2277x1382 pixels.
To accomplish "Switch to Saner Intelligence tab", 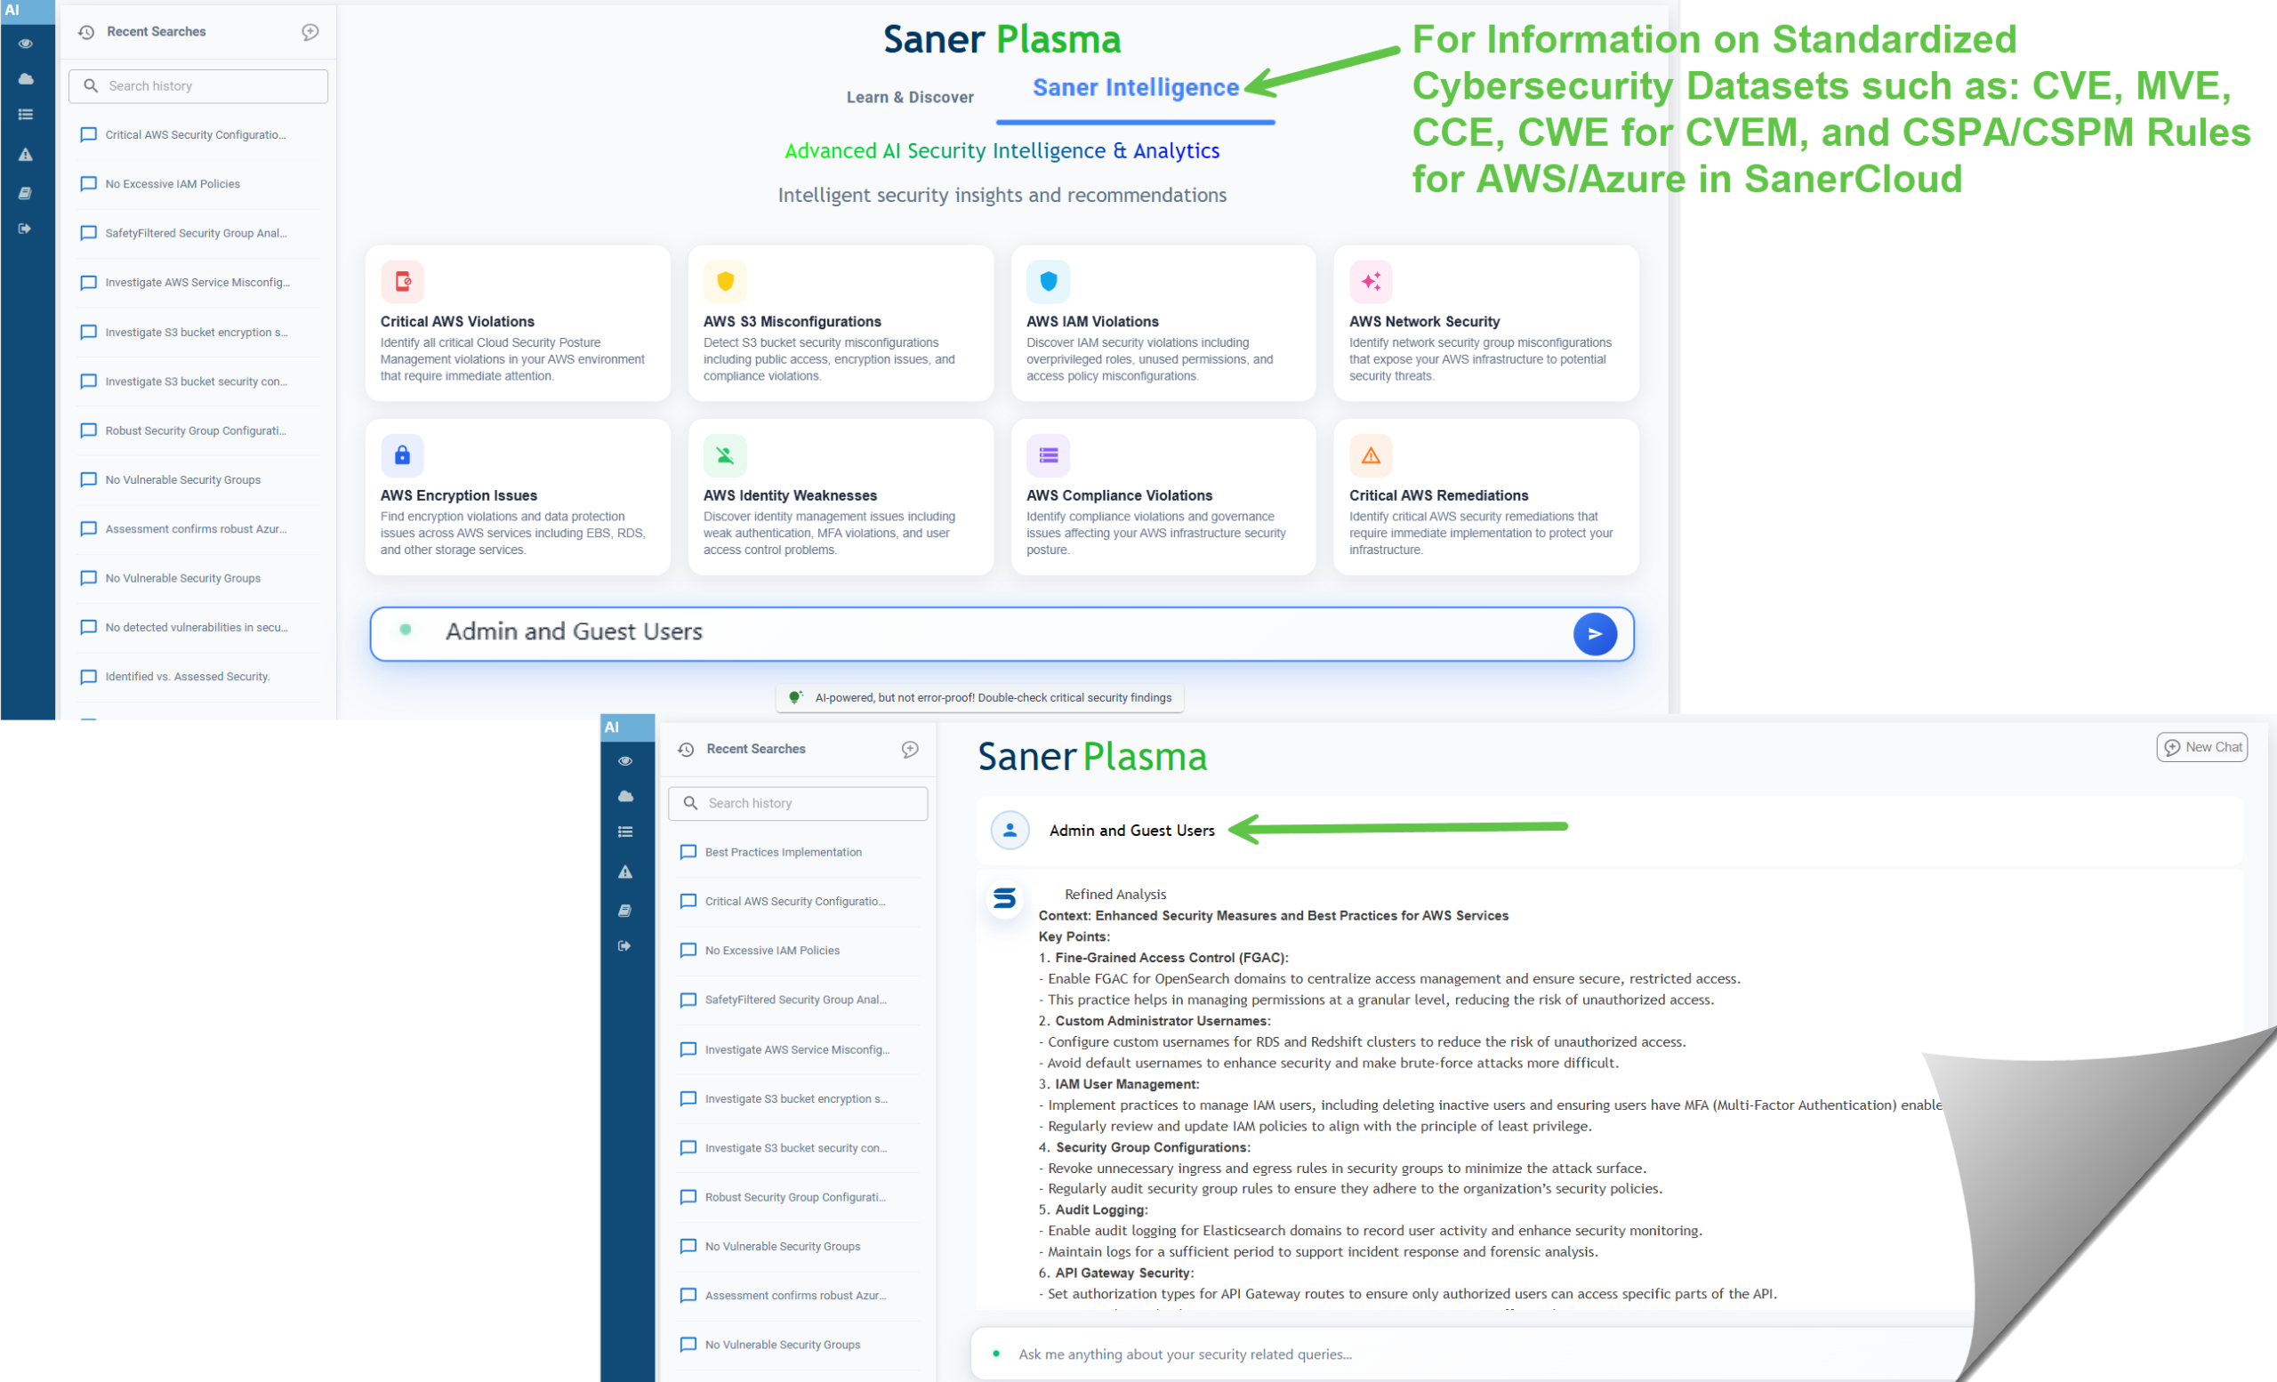I will click(x=1135, y=88).
